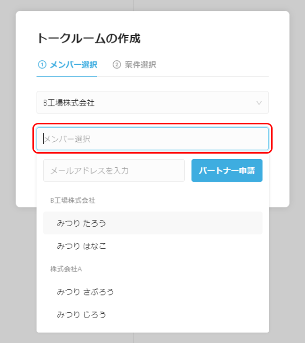Click the 株式会社A group header
This screenshot has height=343, width=305.
coord(66,269)
